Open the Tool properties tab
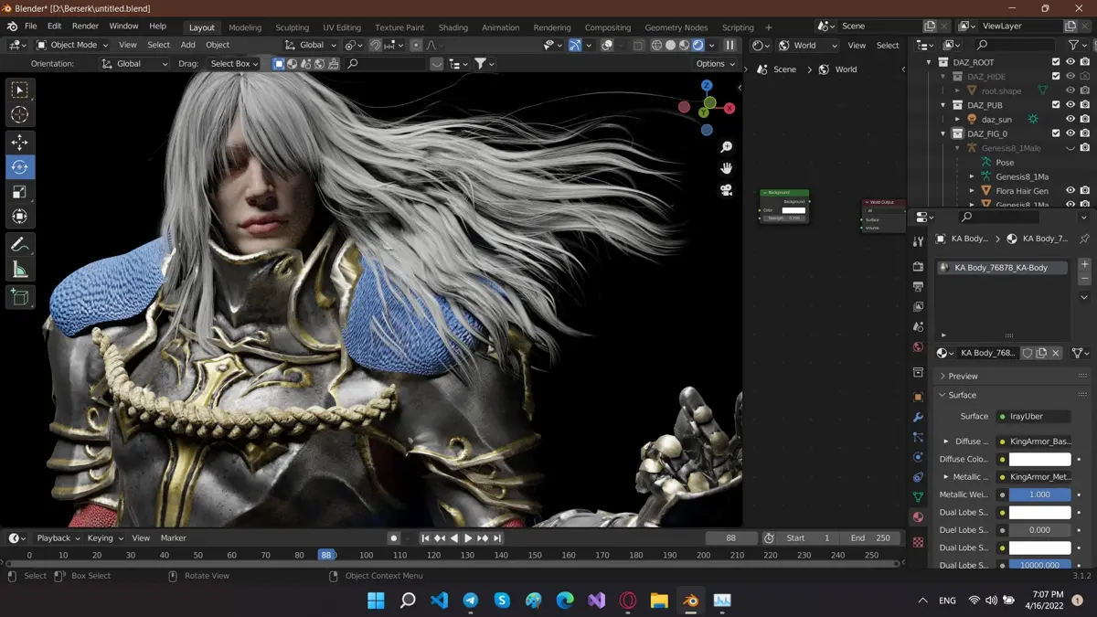1097x617 pixels. (x=918, y=241)
